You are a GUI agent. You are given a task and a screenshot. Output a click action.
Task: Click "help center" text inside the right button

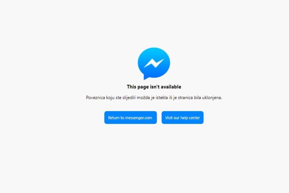[190, 118]
